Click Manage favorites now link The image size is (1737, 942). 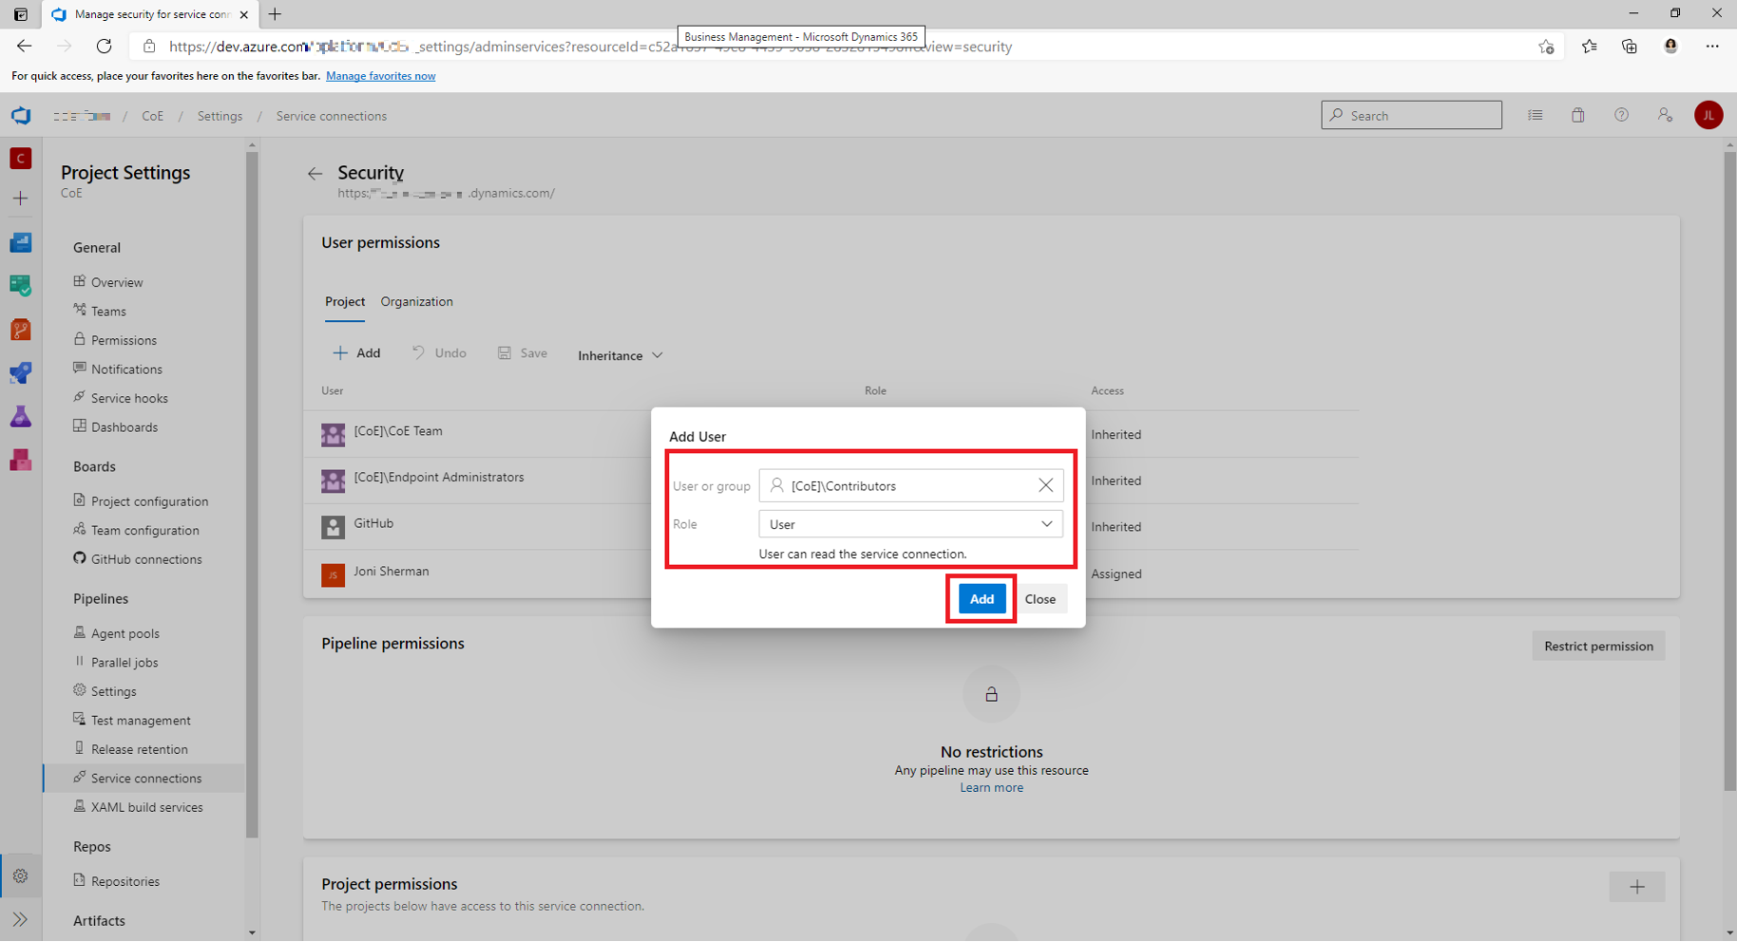[x=380, y=76]
